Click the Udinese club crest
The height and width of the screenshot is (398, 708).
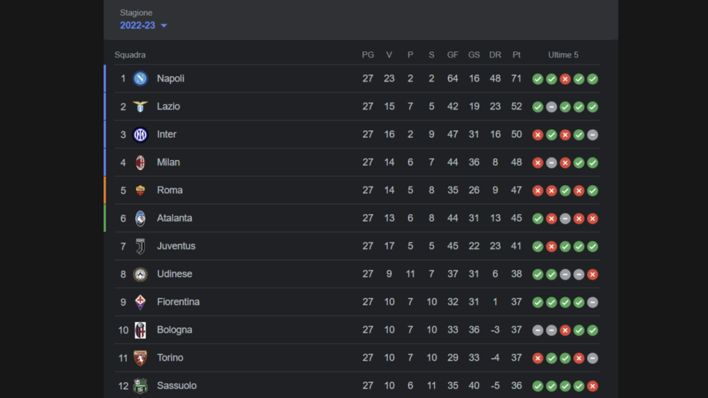pyautogui.click(x=140, y=274)
